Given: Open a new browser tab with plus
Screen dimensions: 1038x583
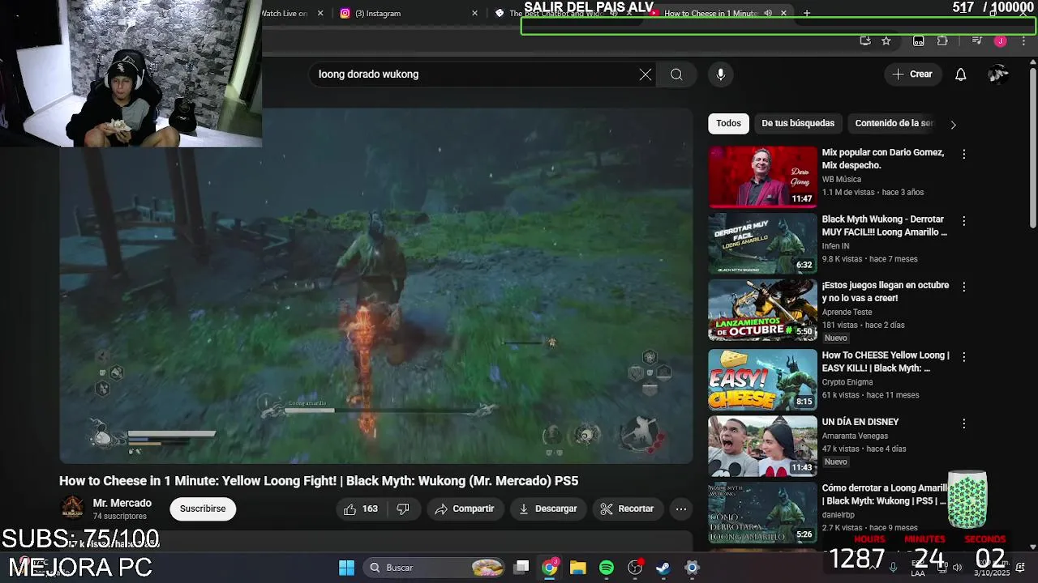Looking at the screenshot, I should 806,13.
